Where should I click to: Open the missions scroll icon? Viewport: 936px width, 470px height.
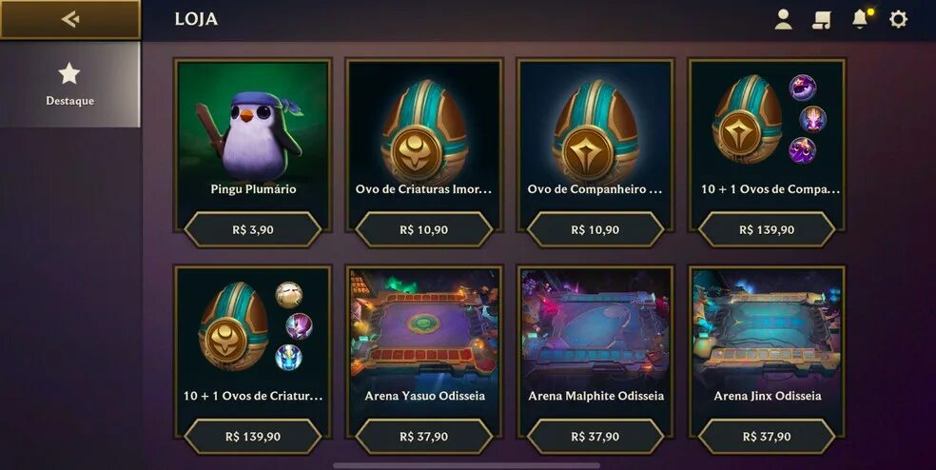click(822, 20)
